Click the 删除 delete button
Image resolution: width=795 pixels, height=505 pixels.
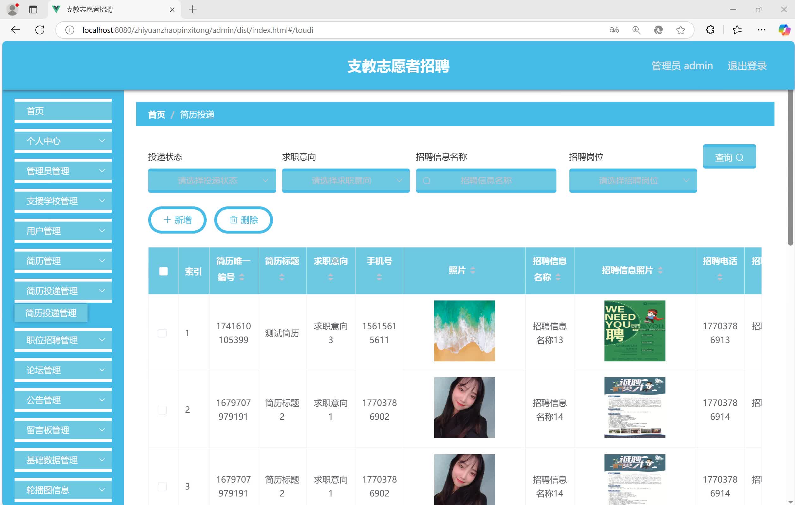point(244,220)
